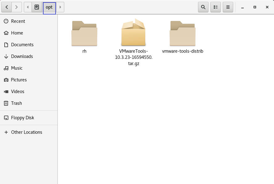Open the hamburger options menu
This screenshot has height=184, width=274.
point(228,7)
